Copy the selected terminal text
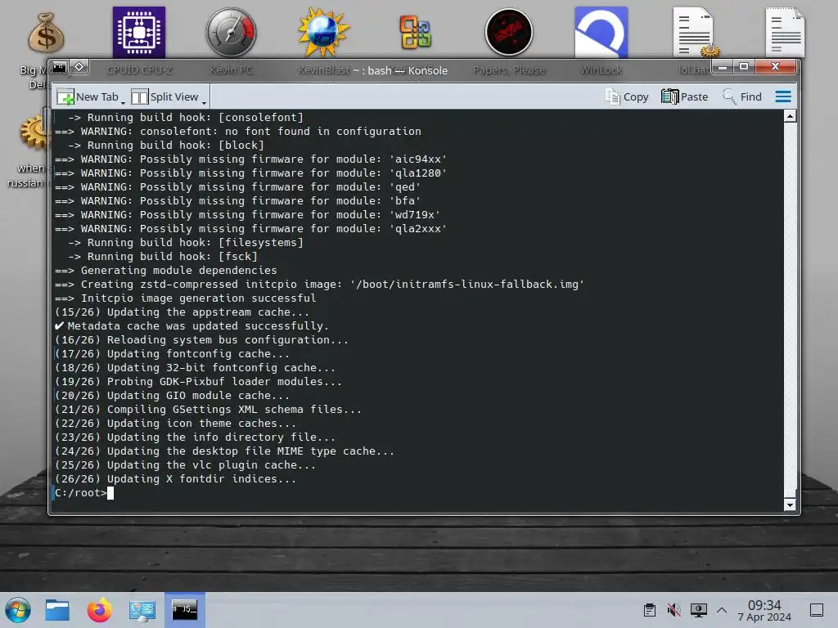The image size is (838, 628). point(627,96)
